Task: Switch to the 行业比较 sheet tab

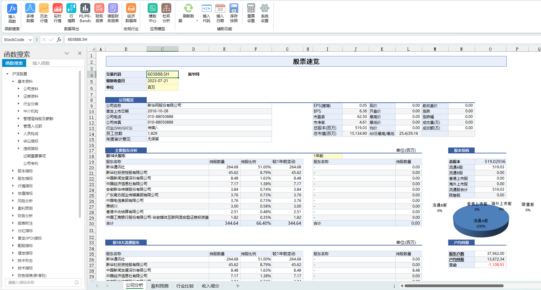Action: pos(185,286)
